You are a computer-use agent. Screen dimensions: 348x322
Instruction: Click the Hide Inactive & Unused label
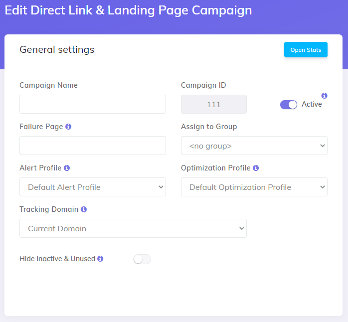point(57,259)
